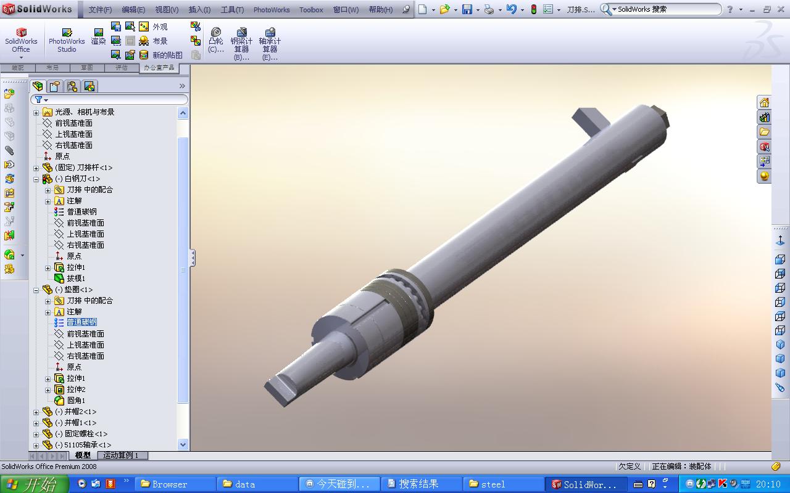The width and height of the screenshot is (790, 493).
Task: Open the steel folder from the taskbar
Action: click(x=502, y=484)
